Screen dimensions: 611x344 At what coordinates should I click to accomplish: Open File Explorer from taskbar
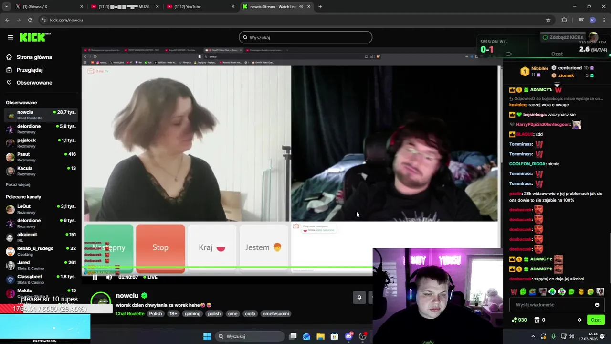[x=320, y=336]
